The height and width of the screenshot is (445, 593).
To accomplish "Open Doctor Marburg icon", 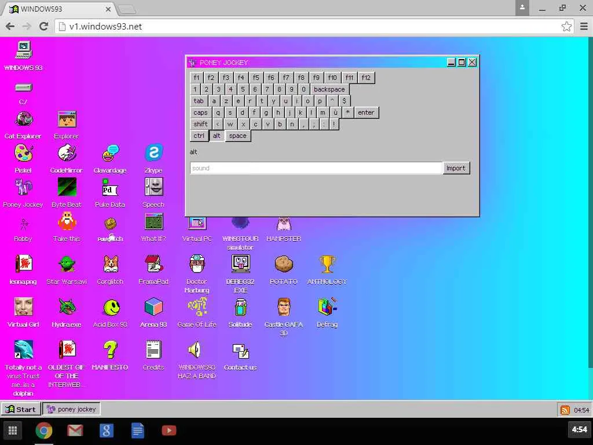I will coord(197,264).
